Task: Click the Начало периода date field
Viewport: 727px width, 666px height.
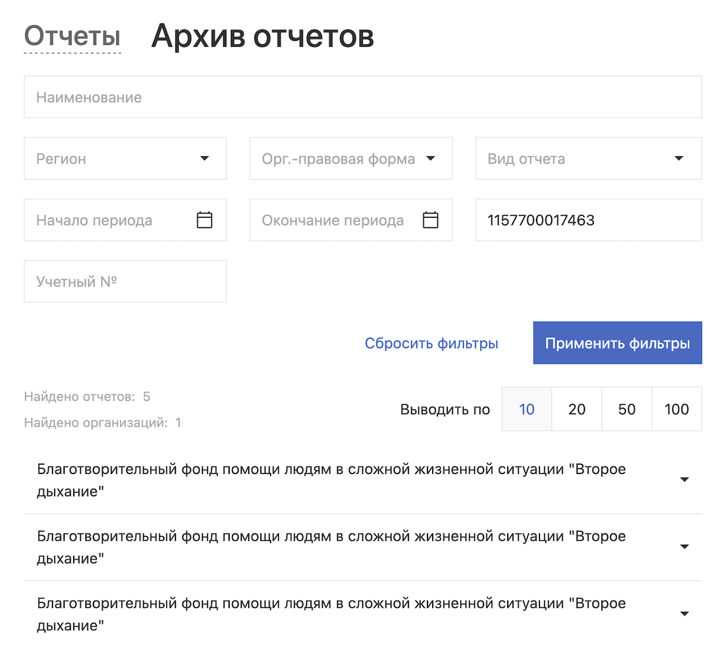Action: pyautogui.click(x=125, y=220)
